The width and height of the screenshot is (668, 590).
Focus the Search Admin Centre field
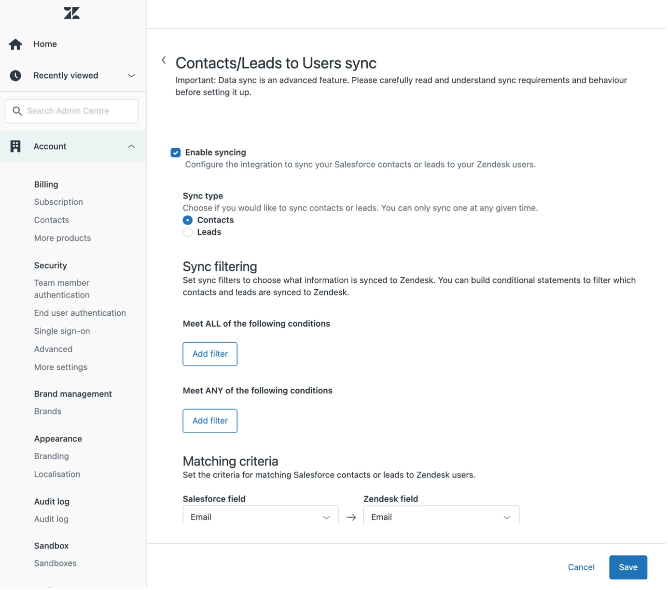click(x=72, y=112)
